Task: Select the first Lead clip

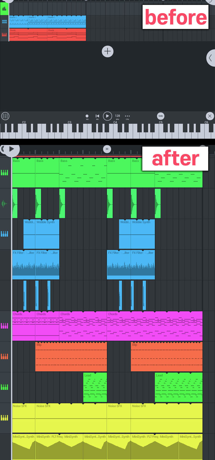Action: click(95, 387)
